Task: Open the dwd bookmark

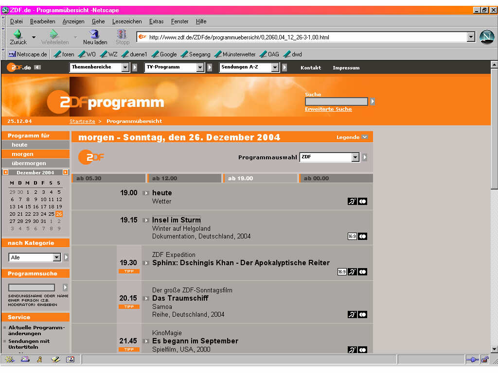Action: [293, 54]
